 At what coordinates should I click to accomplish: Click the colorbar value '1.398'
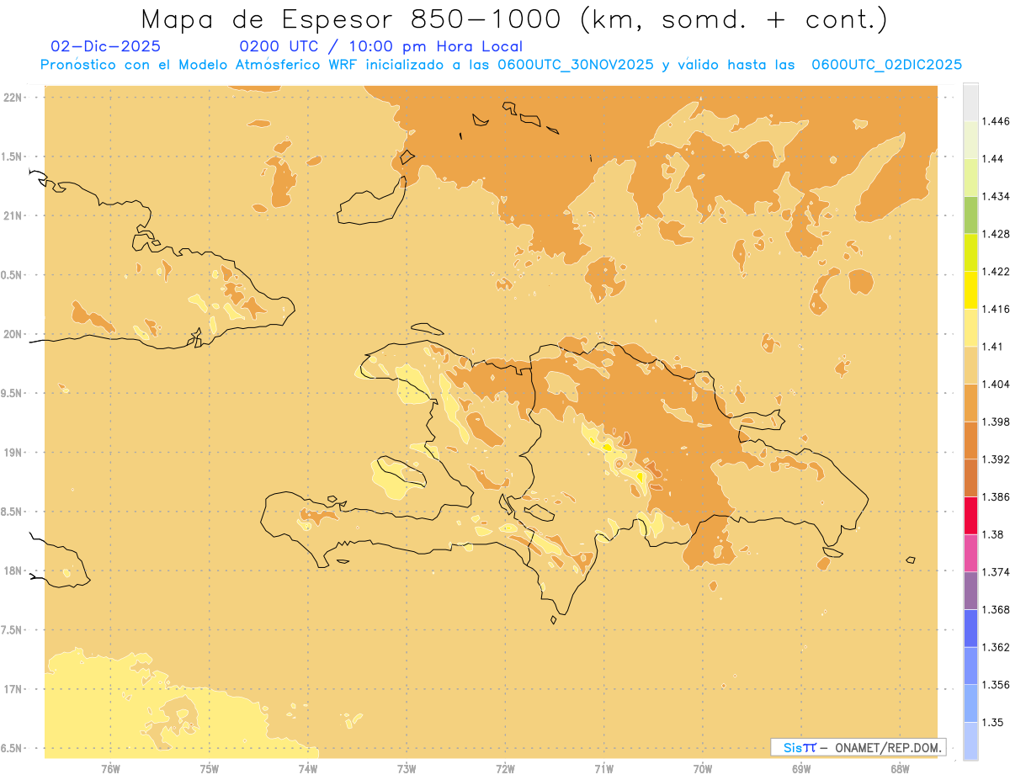997,422
